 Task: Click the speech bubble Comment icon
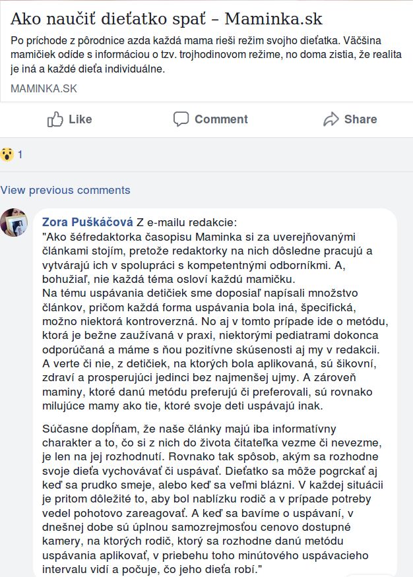click(181, 119)
